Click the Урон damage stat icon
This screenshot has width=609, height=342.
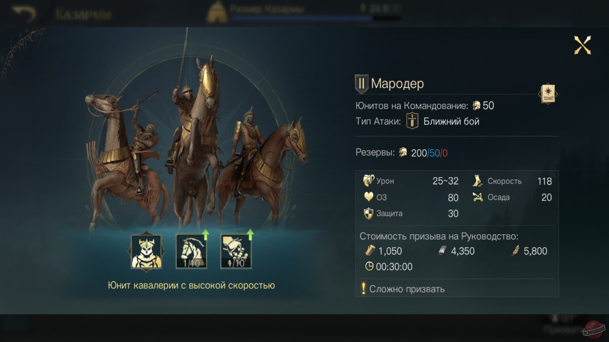pyautogui.click(x=369, y=180)
